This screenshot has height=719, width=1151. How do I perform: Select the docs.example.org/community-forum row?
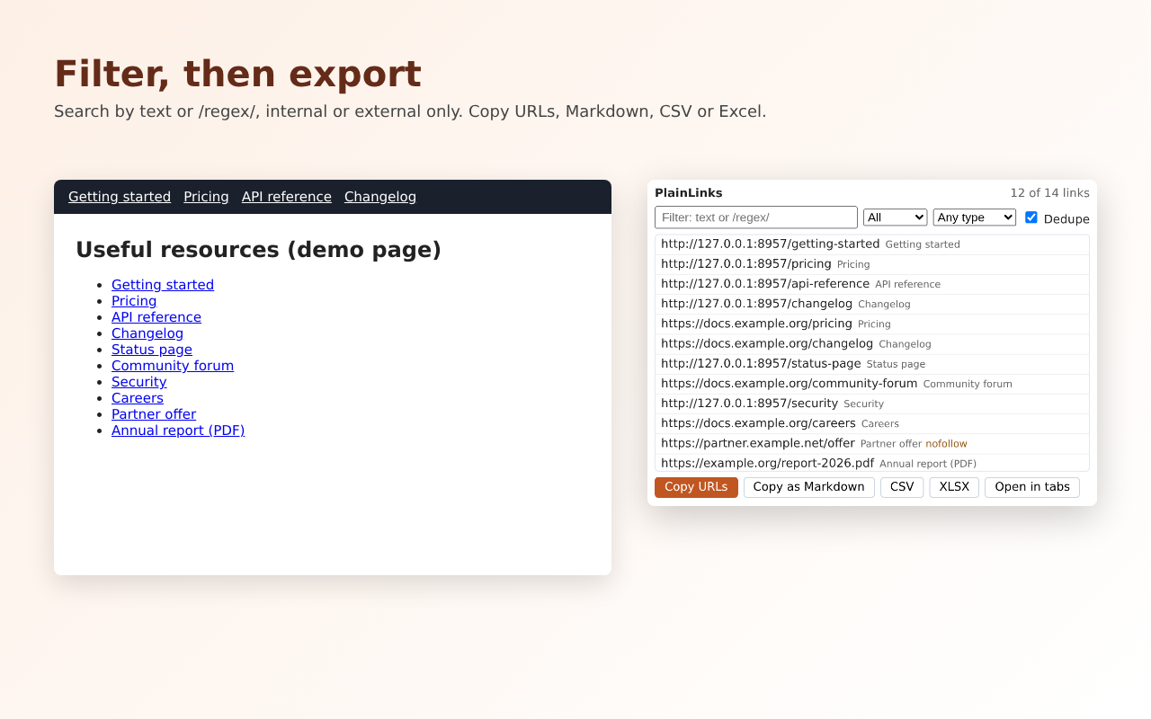[872, 384]
